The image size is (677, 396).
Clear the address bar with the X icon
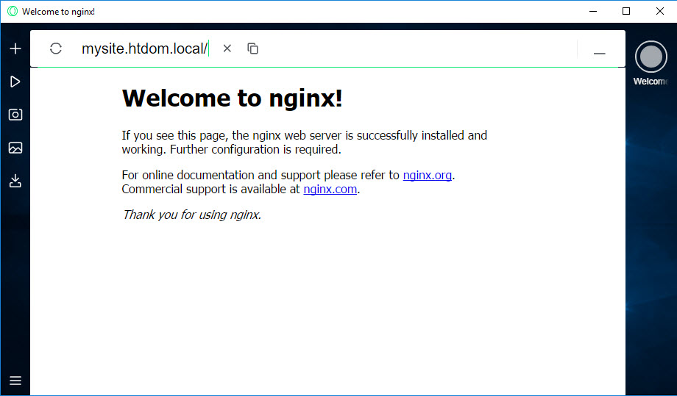(227, 48)
